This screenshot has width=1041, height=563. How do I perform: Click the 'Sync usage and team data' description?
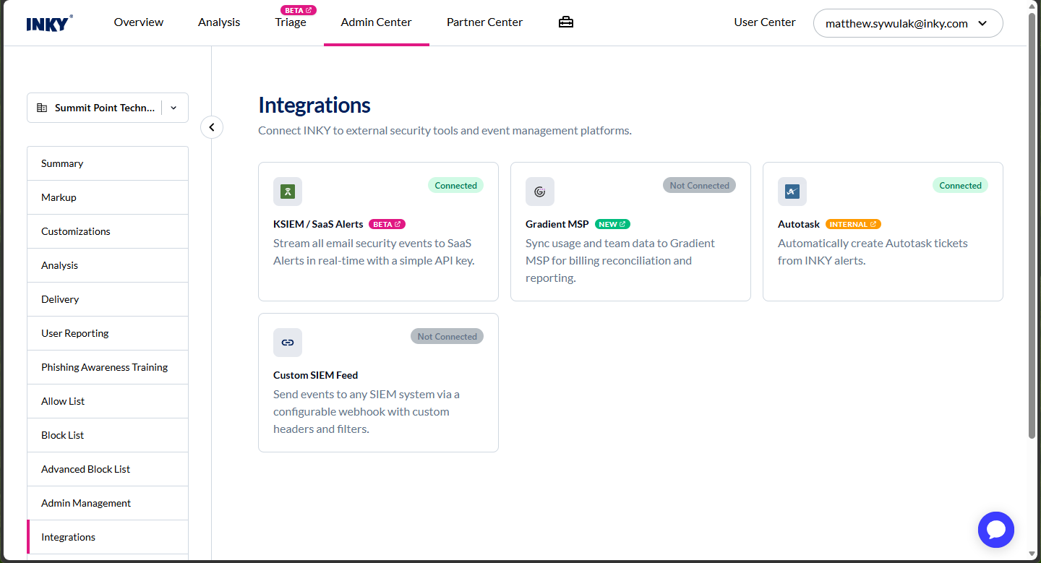tap(620, 261)
